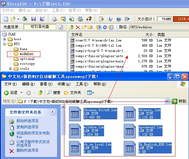Click the 复制所选项目 link
Viewport: 189px width, 159px height.
point(27,127)
